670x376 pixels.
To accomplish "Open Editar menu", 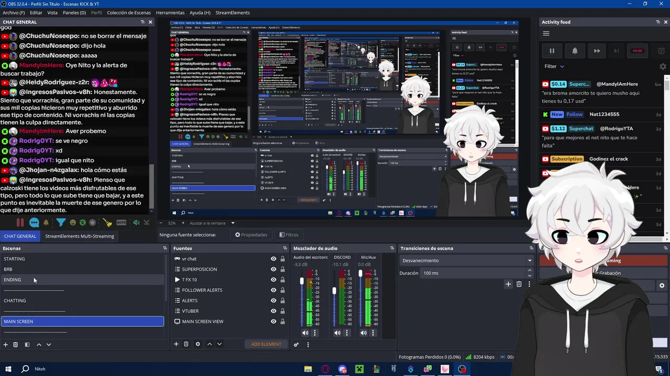I will tap(36, 13).
